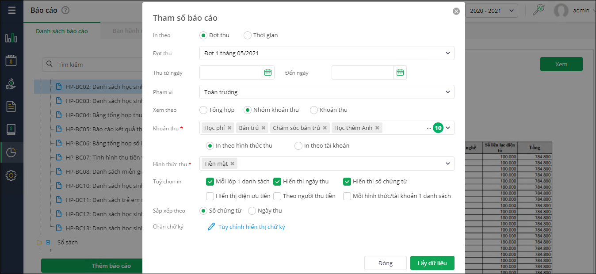
Task: Remove the Tiền mặt tag
Action: (233, 164)
